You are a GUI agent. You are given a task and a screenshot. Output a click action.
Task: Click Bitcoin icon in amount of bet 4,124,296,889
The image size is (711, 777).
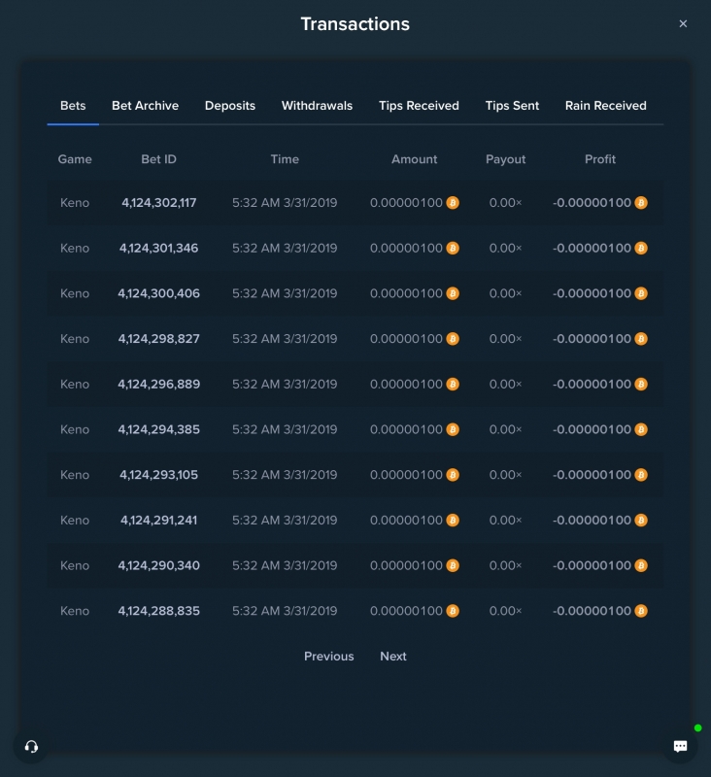(453, 384)
